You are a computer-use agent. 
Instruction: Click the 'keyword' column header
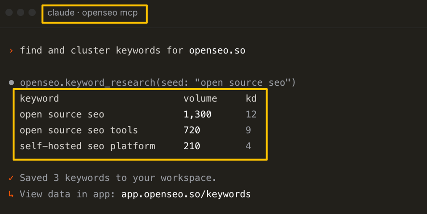coord(39,98)
